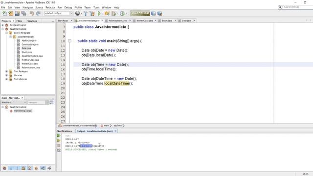313x176 pixels.
Task: Close the JavaIntermediate.java editor tab
Action: (x=102, y=21)
